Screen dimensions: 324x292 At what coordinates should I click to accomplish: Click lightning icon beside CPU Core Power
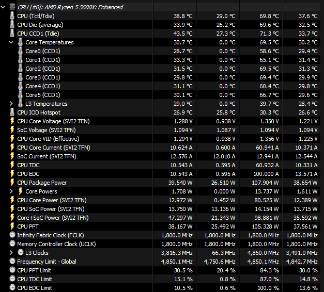pyautogui.click(x=12, y=200)
